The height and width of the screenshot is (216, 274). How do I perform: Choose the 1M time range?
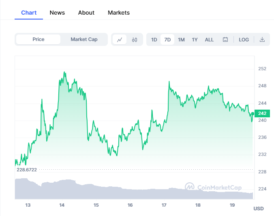click(x=181, y=40)
